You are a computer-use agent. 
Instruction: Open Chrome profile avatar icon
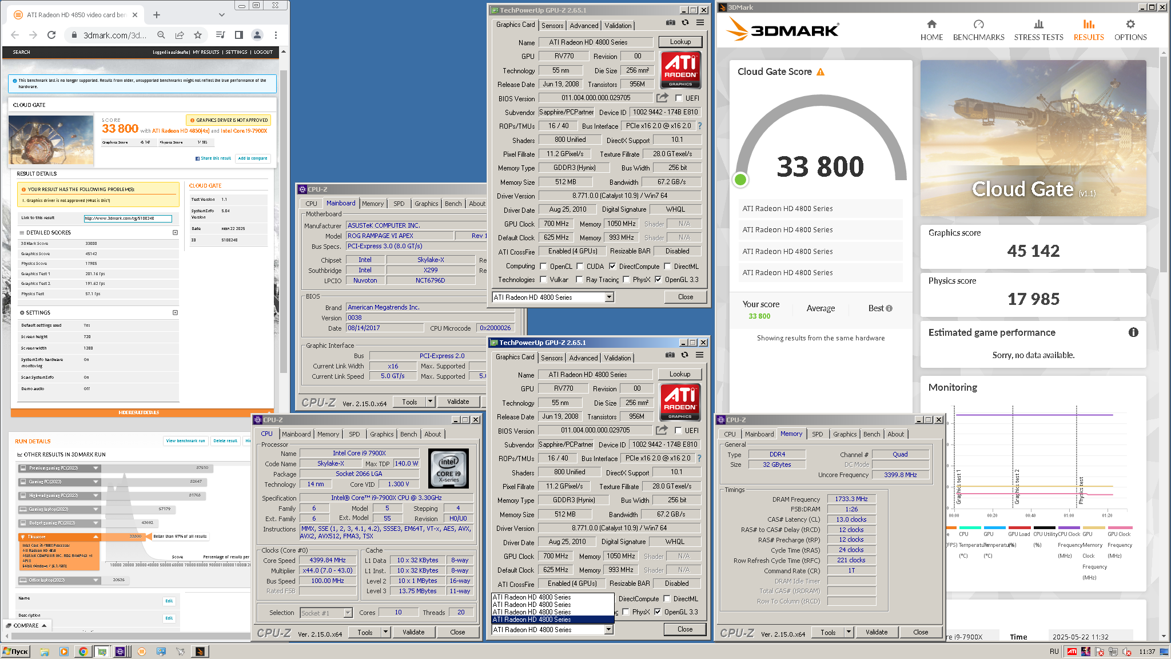[257, 35]
